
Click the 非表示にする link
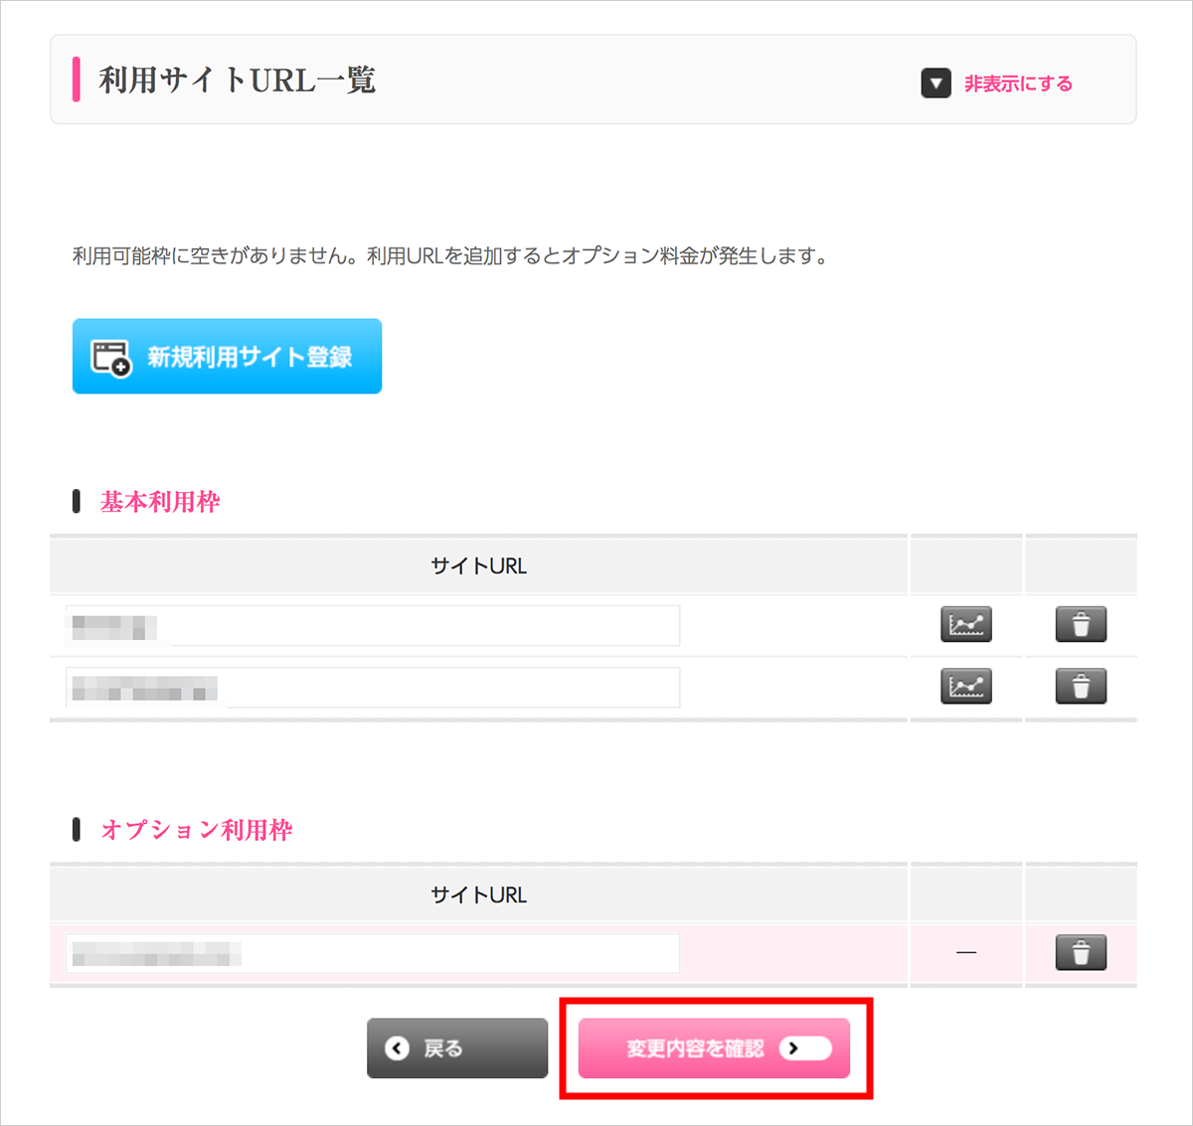coord(1018,83)
